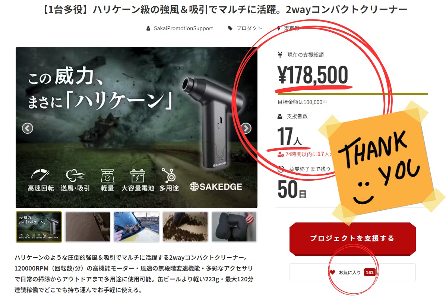446x297 pixels.
Task: Open the SakaiPromotionSupport profile link
Action: (x=183, y=28)
